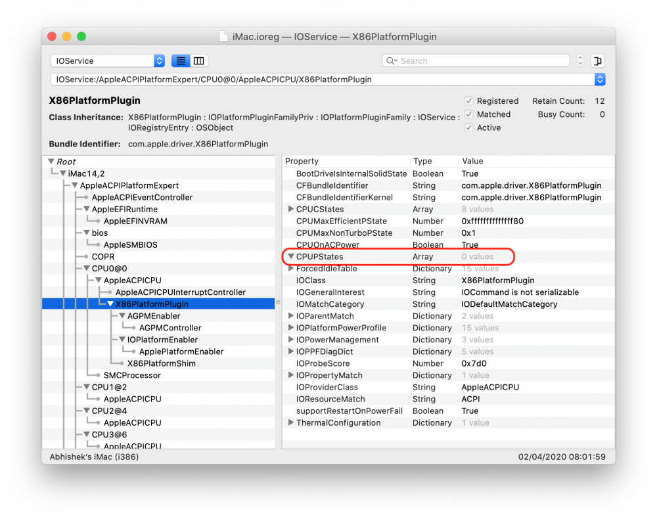Select the IOProbeScore property row
This screenshot has height=519, width=657.
point(448,363)
